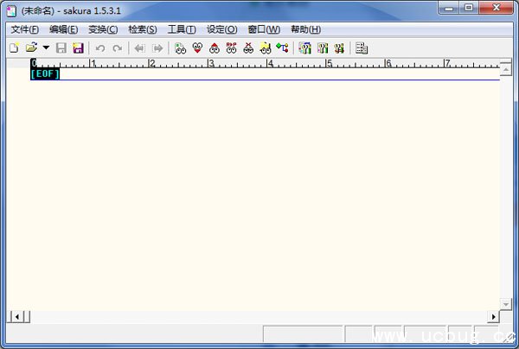This screenshot has height=349, width=519.
Task: Expand the recent files dropdown arrow
Action: click(x=46, y=48)
